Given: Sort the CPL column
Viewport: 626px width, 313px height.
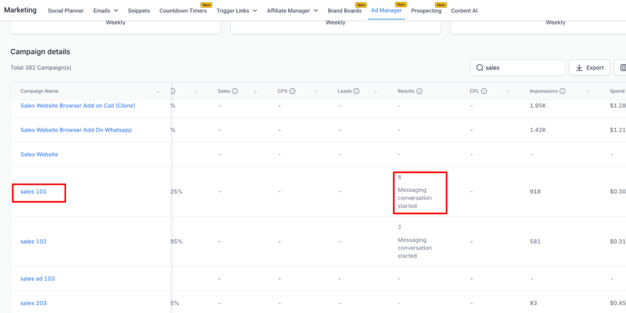Looking at the screenshot, I should pos(507,92).
